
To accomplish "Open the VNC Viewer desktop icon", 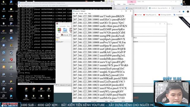I will (11, 39).
